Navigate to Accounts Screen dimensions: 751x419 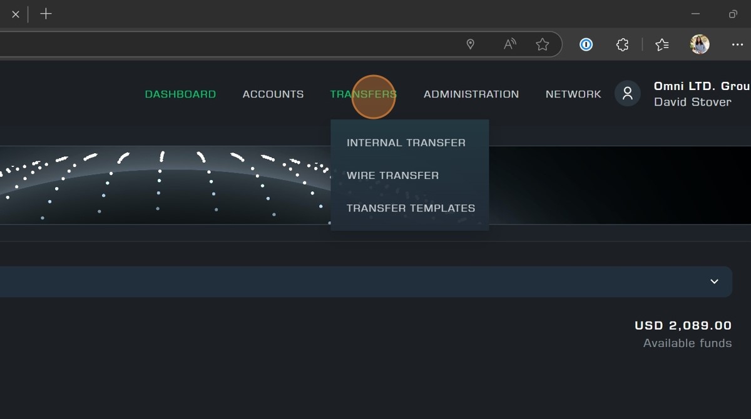pos(273,94)
